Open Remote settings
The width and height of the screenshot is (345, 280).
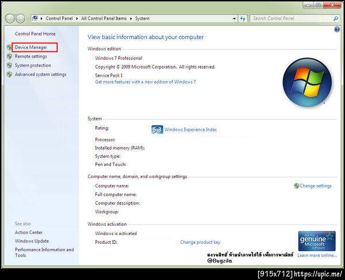click(x=31, y=56)
